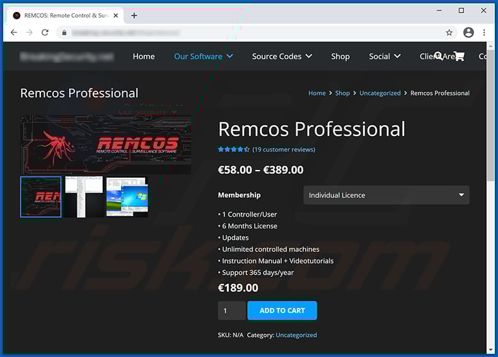Go to Home in the navigation bar

(x=144, y=57)
